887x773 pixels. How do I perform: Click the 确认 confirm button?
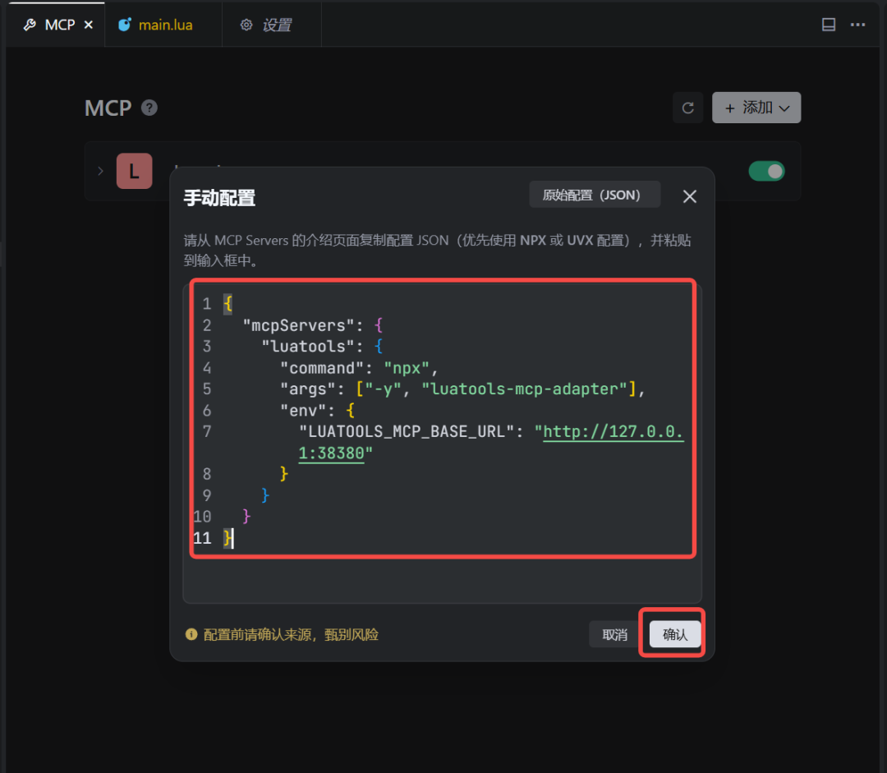click(675, 634)
